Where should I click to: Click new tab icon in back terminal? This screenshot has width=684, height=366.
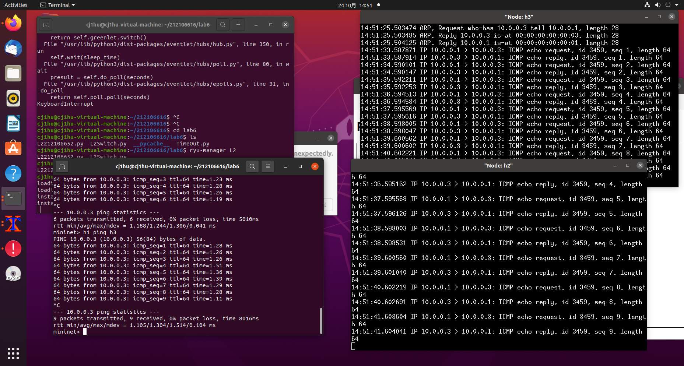pyautogui.click(x=46, y=25)
